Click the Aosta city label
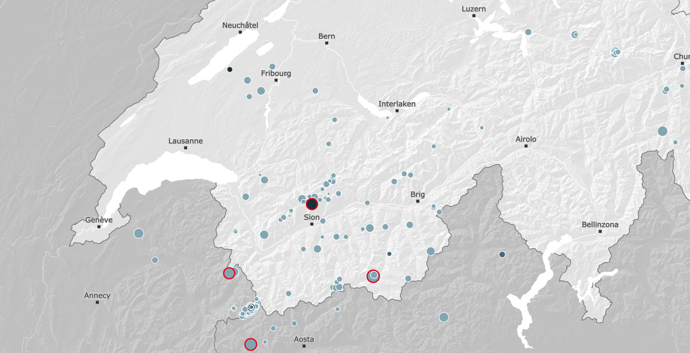 [304, 340]
